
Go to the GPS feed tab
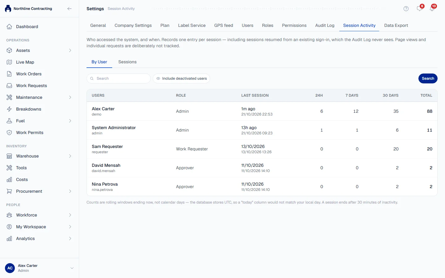pyautogui.click(x=224, y=25)
